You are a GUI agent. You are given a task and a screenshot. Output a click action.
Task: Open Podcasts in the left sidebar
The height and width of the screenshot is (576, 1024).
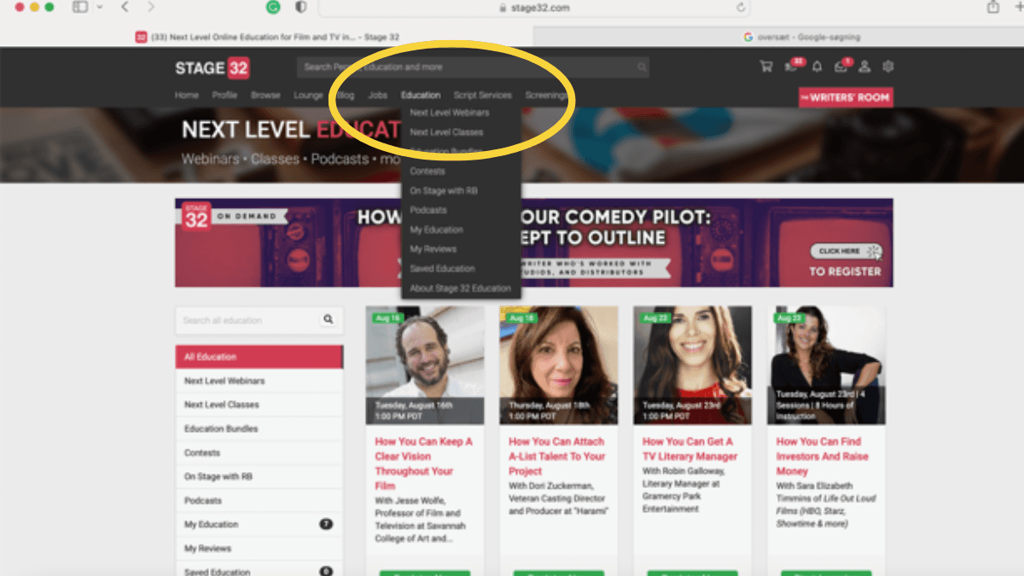click(x=259, y=500)
